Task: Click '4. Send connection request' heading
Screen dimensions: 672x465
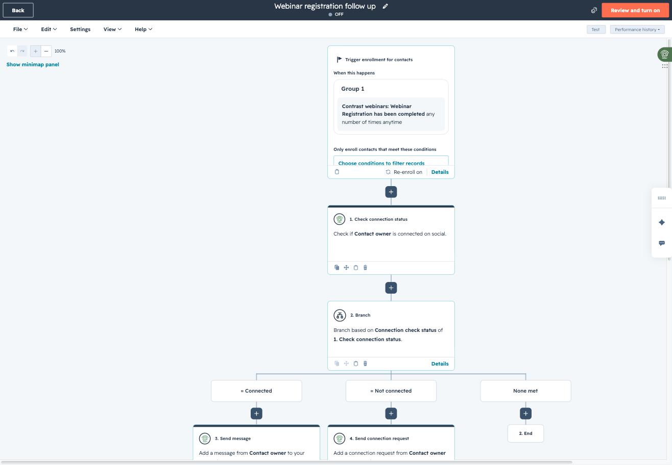Action: [x=379, y=438]
